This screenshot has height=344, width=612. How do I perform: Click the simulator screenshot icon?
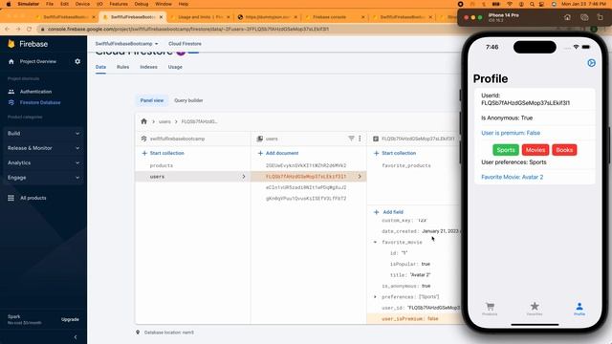(584, 17)
